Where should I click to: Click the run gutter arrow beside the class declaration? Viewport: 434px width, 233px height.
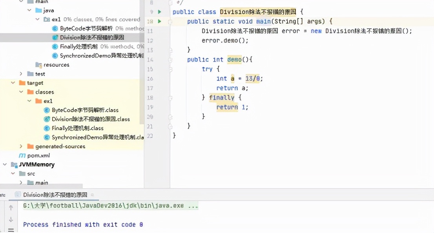(159, 12)
